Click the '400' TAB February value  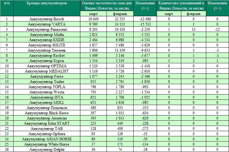(120, 129)
